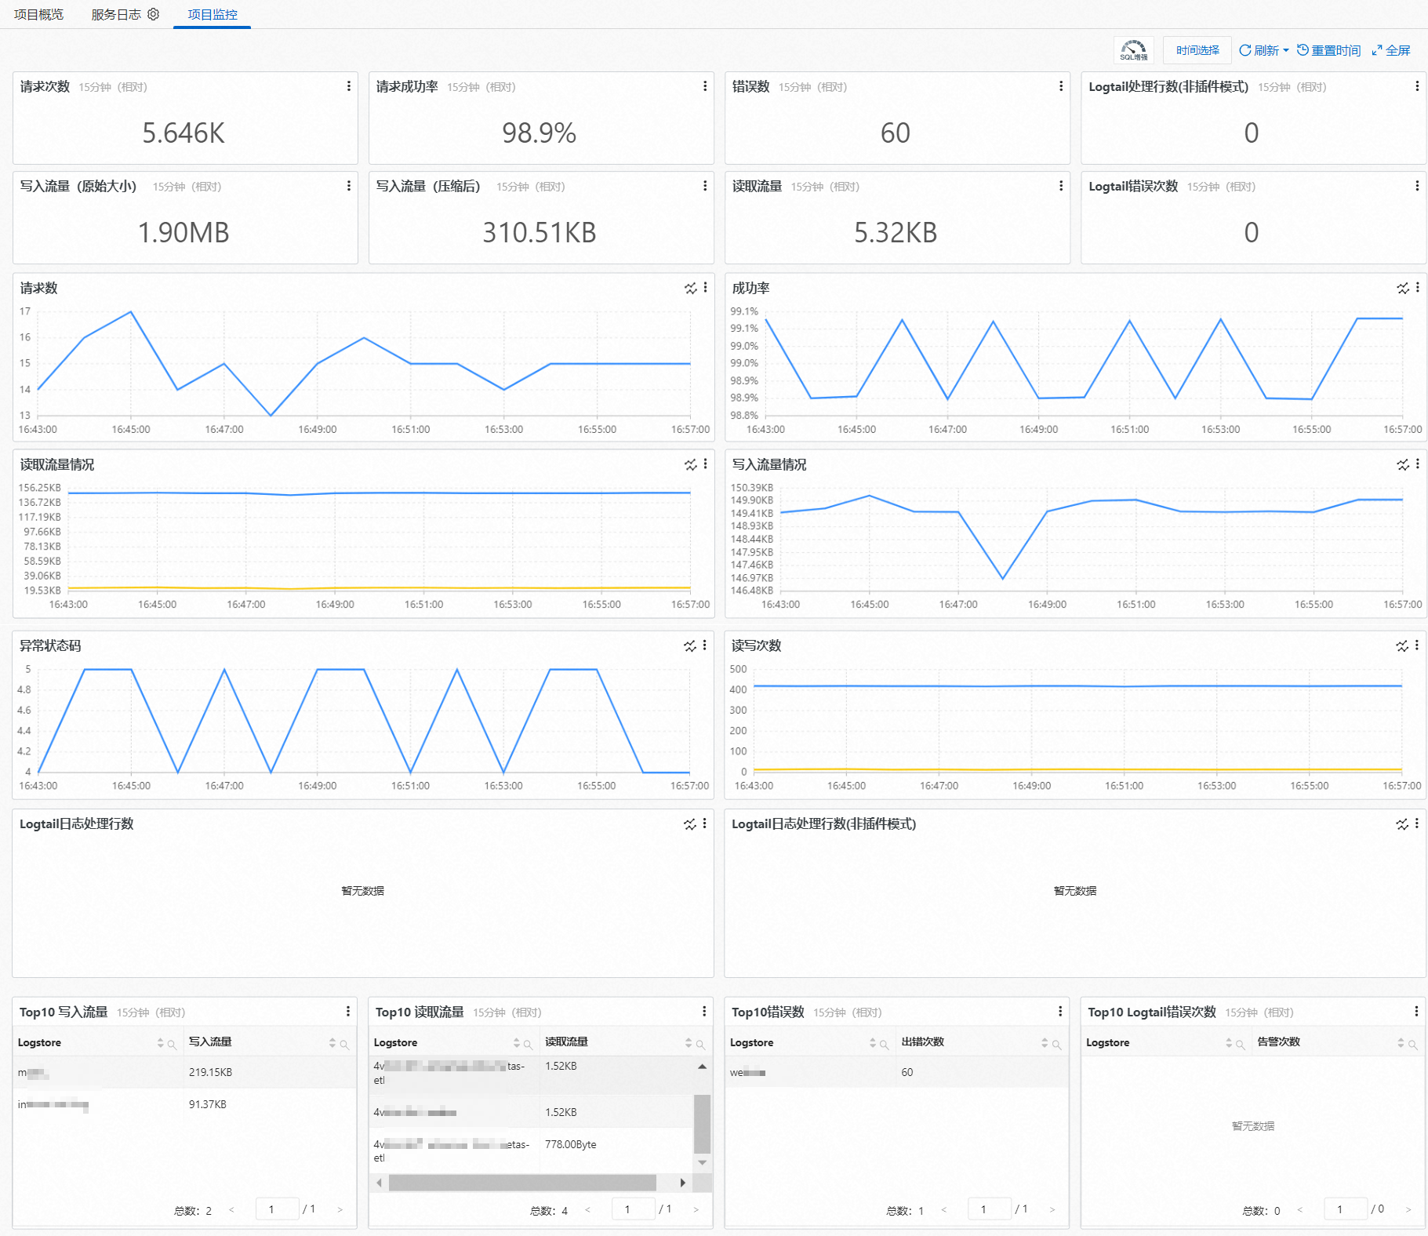Click the SQL增强 gauge icon

1134,50
